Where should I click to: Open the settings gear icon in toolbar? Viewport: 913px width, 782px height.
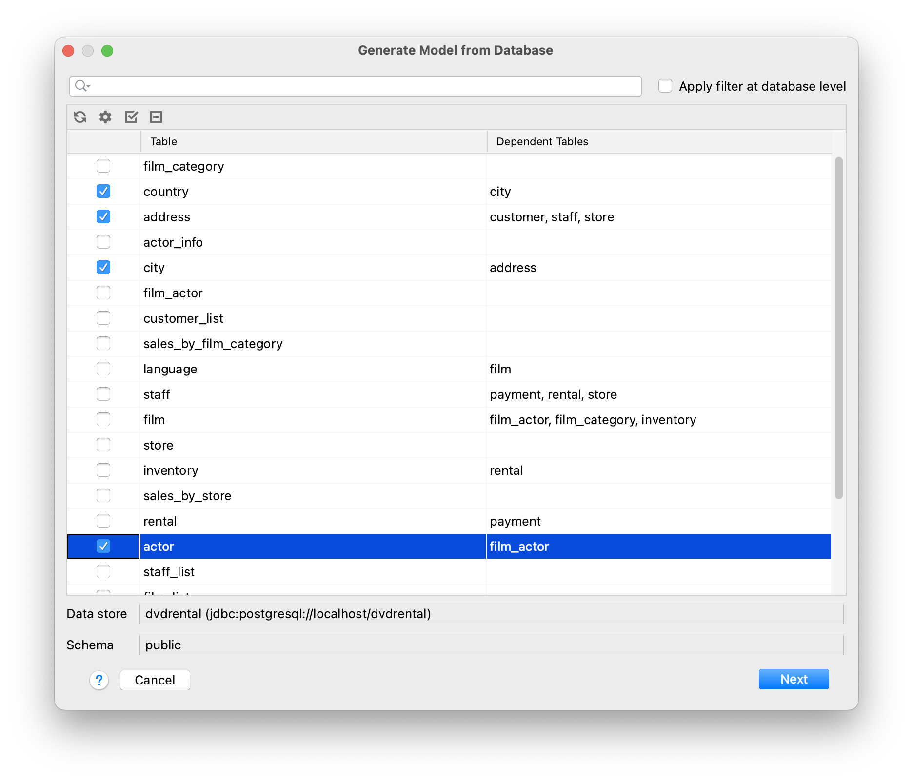(x=105, y=117)
